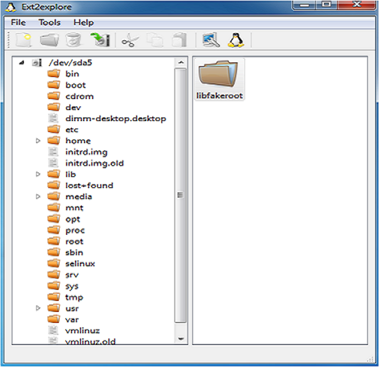The image size is (379, 367).
Task: Click the scissors cut icon
Action: point(129,40)
